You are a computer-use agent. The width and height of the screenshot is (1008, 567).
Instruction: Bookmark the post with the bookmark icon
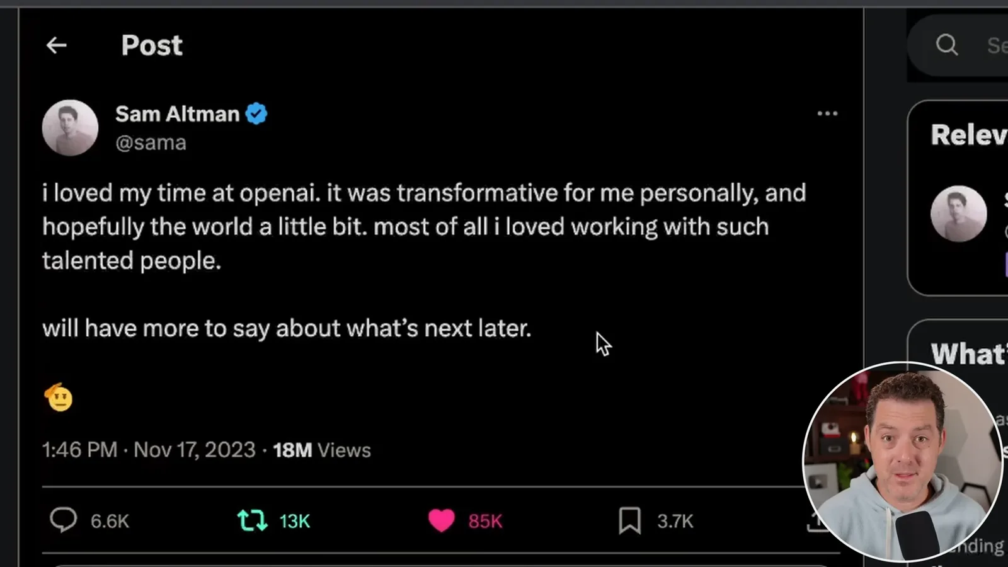coord(629,520)
